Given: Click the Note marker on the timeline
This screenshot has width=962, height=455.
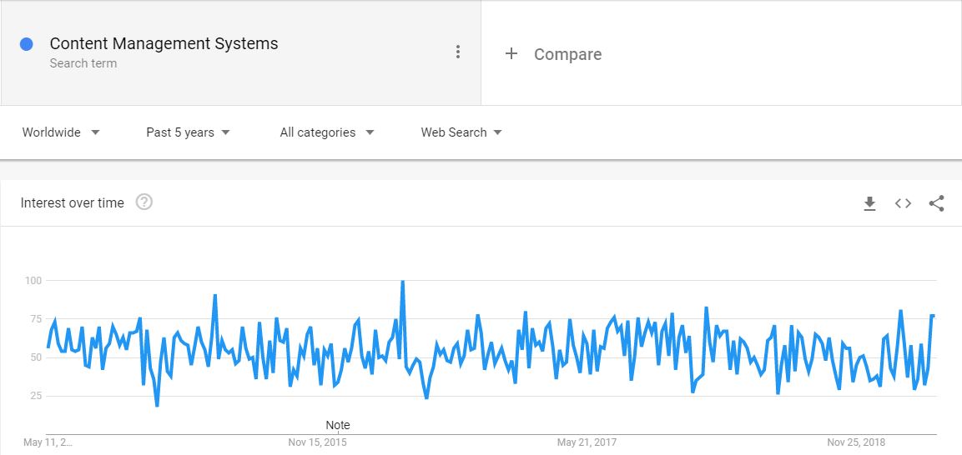Looking at the screenshot, I should [337, 425].
